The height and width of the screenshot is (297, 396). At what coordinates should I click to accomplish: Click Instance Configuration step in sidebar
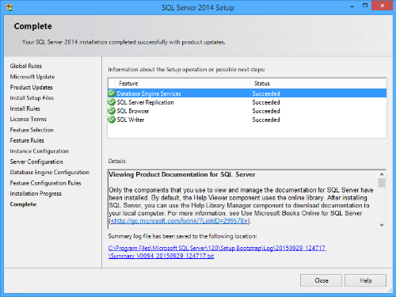click(x=40, y=151)
